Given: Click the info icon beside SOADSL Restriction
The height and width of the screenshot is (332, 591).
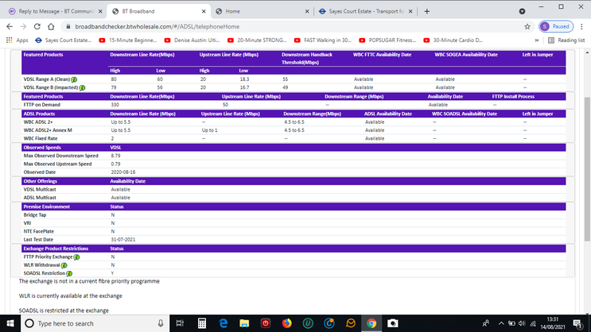Looking at the screenshot, I should [69, 273].
